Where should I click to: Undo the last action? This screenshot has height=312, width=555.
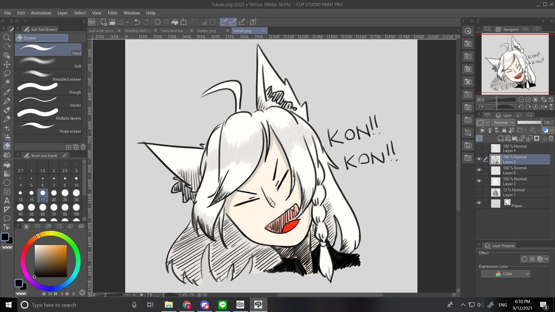point(137,22)
